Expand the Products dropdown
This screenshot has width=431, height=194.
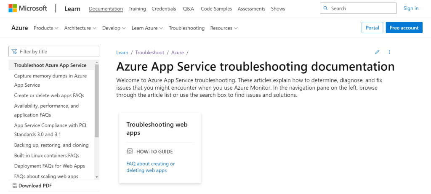[x=46, y=28]
